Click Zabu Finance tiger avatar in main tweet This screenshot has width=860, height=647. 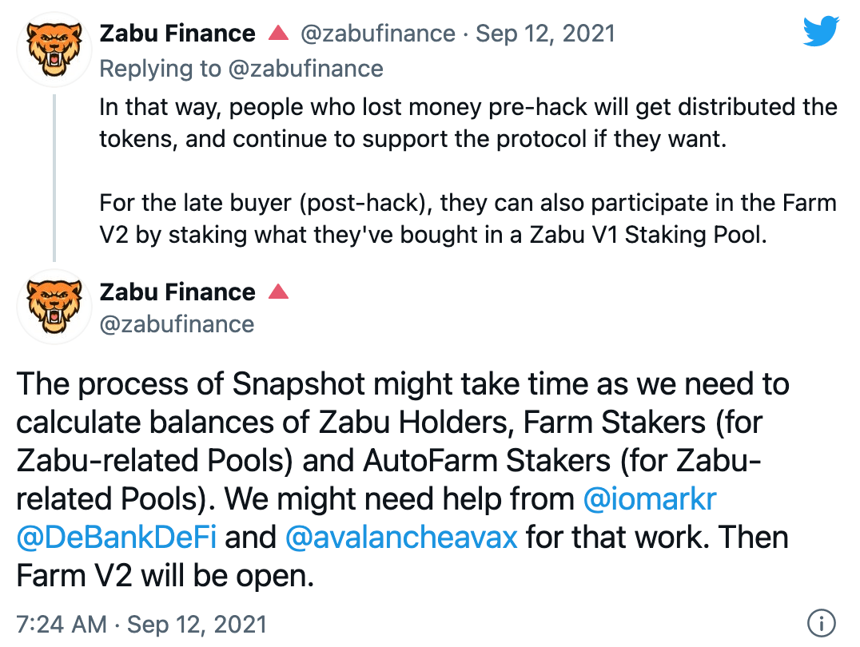[54, 306]
